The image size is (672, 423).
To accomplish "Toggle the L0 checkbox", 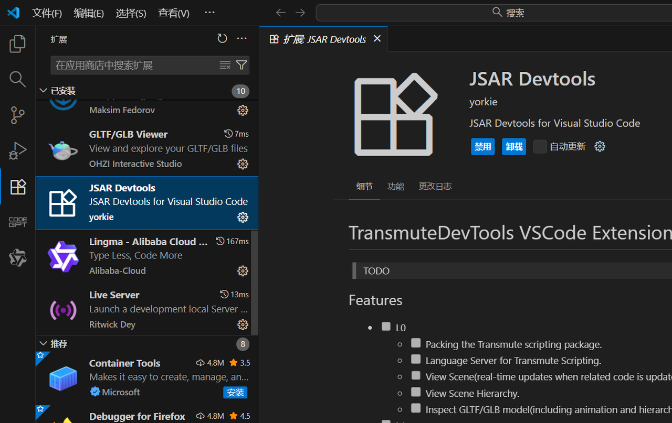I will 386,327.
